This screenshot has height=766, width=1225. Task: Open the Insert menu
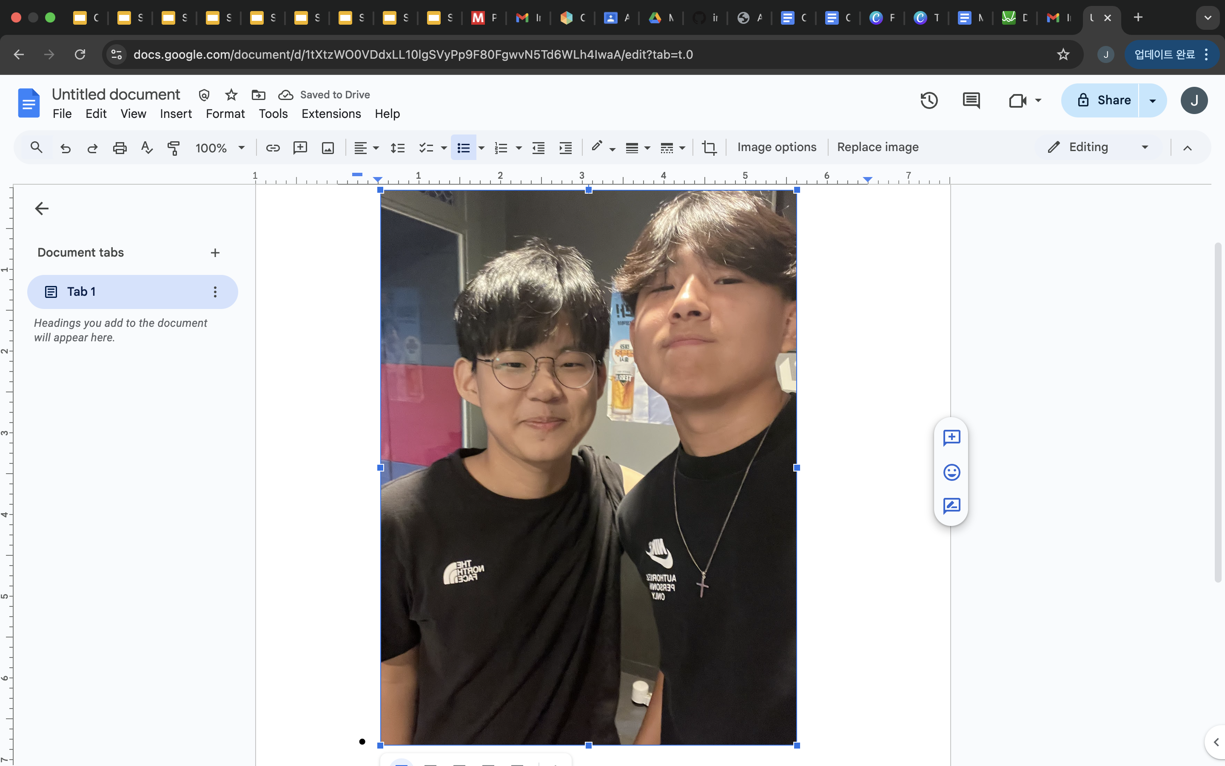point(176,114)
